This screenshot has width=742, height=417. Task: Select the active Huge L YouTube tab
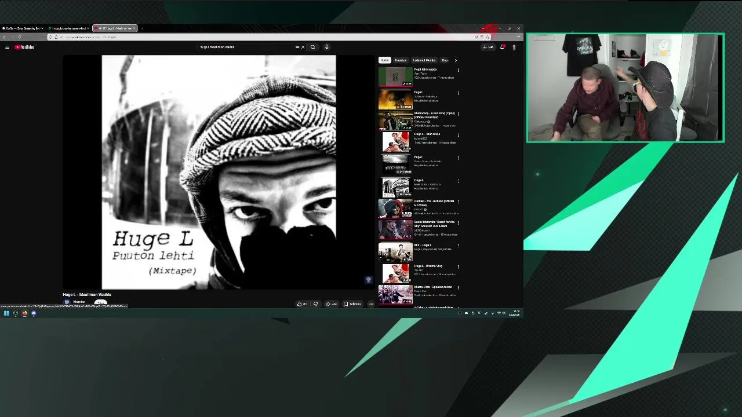[x=115, y=28]
